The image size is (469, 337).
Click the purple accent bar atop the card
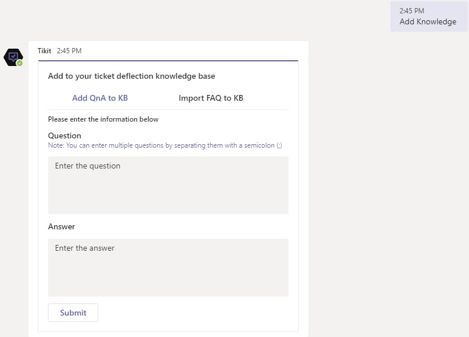[168, 61]
